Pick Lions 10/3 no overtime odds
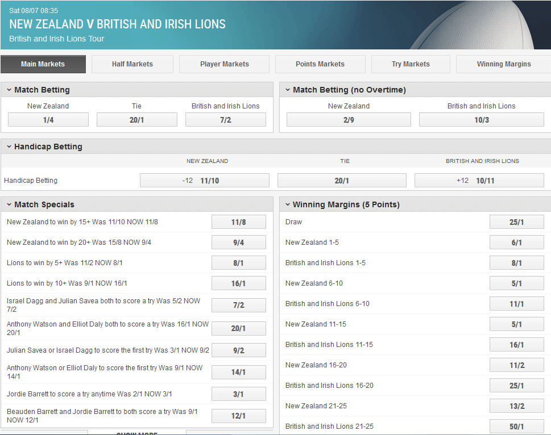The width and height of the screenshot is (551, 435). point(482,120)
